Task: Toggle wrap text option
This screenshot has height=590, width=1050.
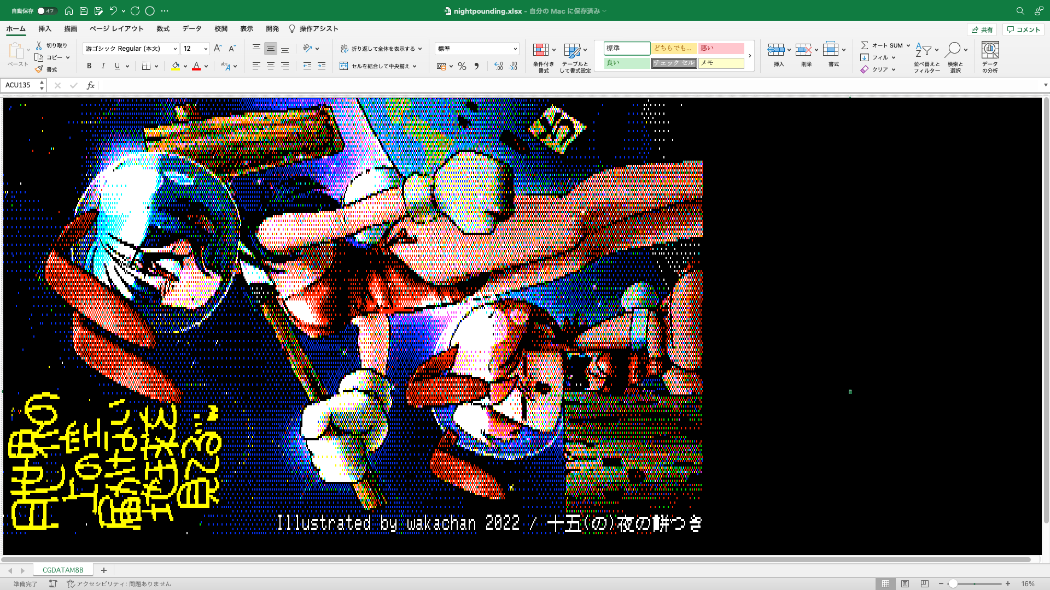Action: click(378, 49)
